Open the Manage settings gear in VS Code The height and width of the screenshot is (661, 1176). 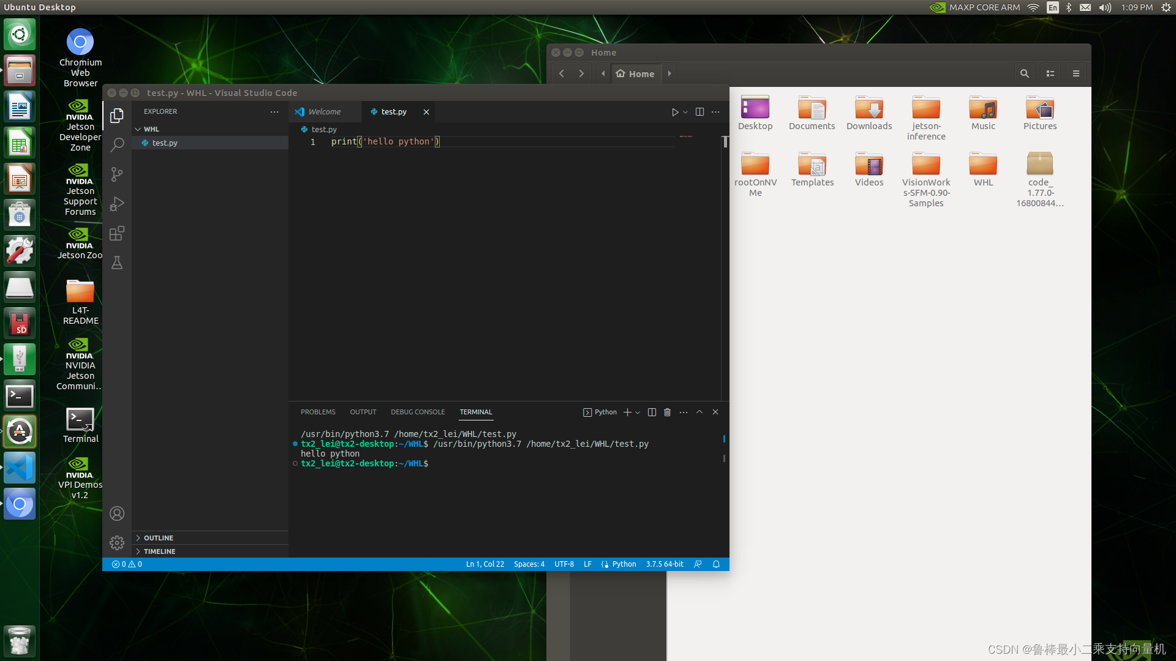116,542
